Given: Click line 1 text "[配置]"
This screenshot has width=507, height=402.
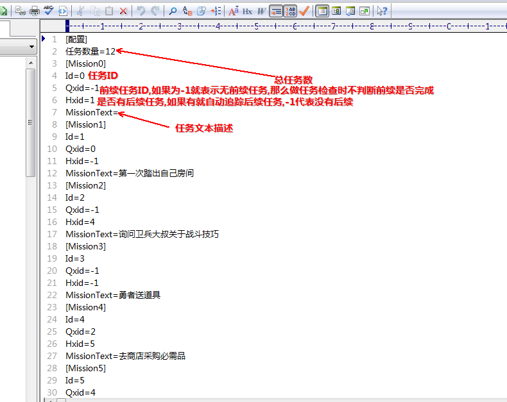Looking at the screenshot, I should pos(76,39).
